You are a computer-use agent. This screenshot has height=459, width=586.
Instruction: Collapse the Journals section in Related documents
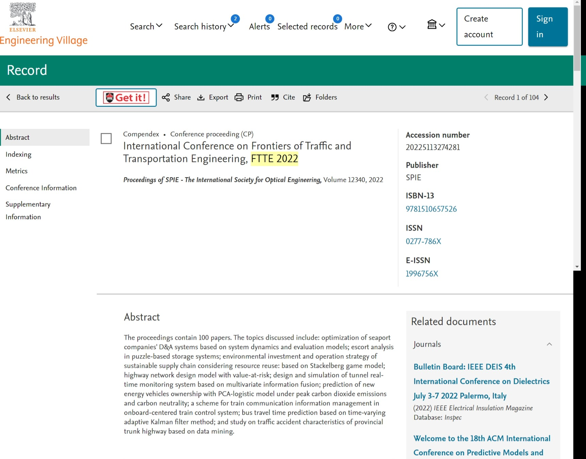pos(549,344)
